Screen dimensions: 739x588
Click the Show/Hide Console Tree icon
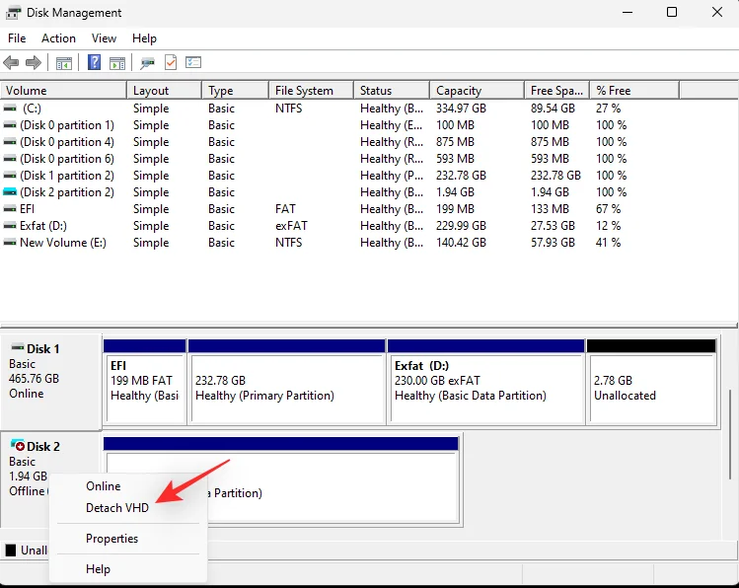(63, 63)
